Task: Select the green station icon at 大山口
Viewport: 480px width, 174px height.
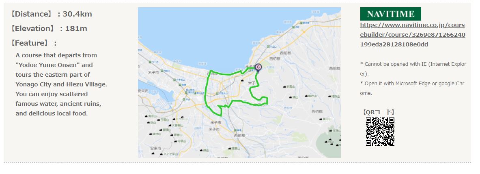Action: 268,46
